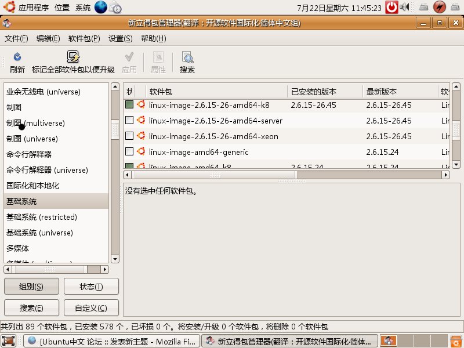Open the 设置(S) menu
The width and height of the screenshot is (464, 348).
click(x=120, y=38)
